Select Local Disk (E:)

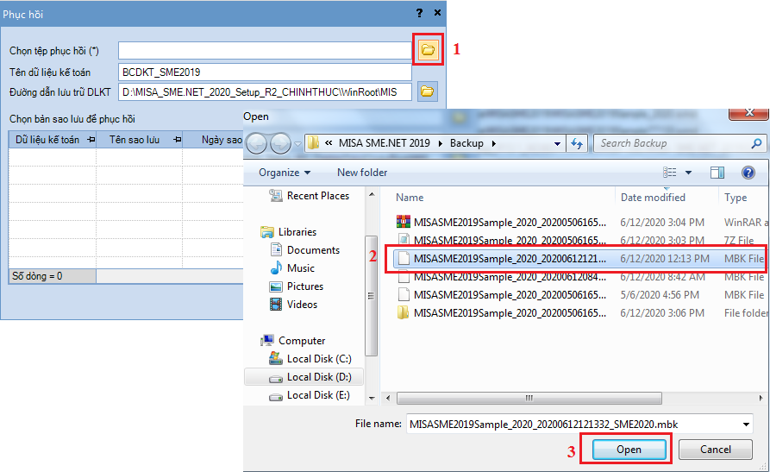[x=318, y=395]
